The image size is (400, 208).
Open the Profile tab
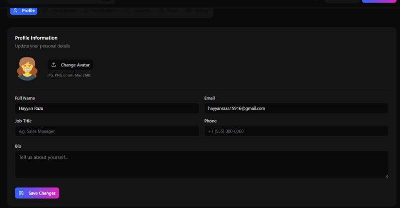(23, 11)
